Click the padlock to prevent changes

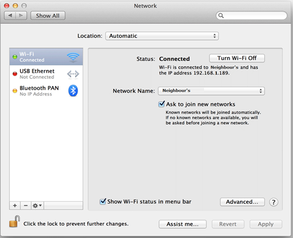15,221
